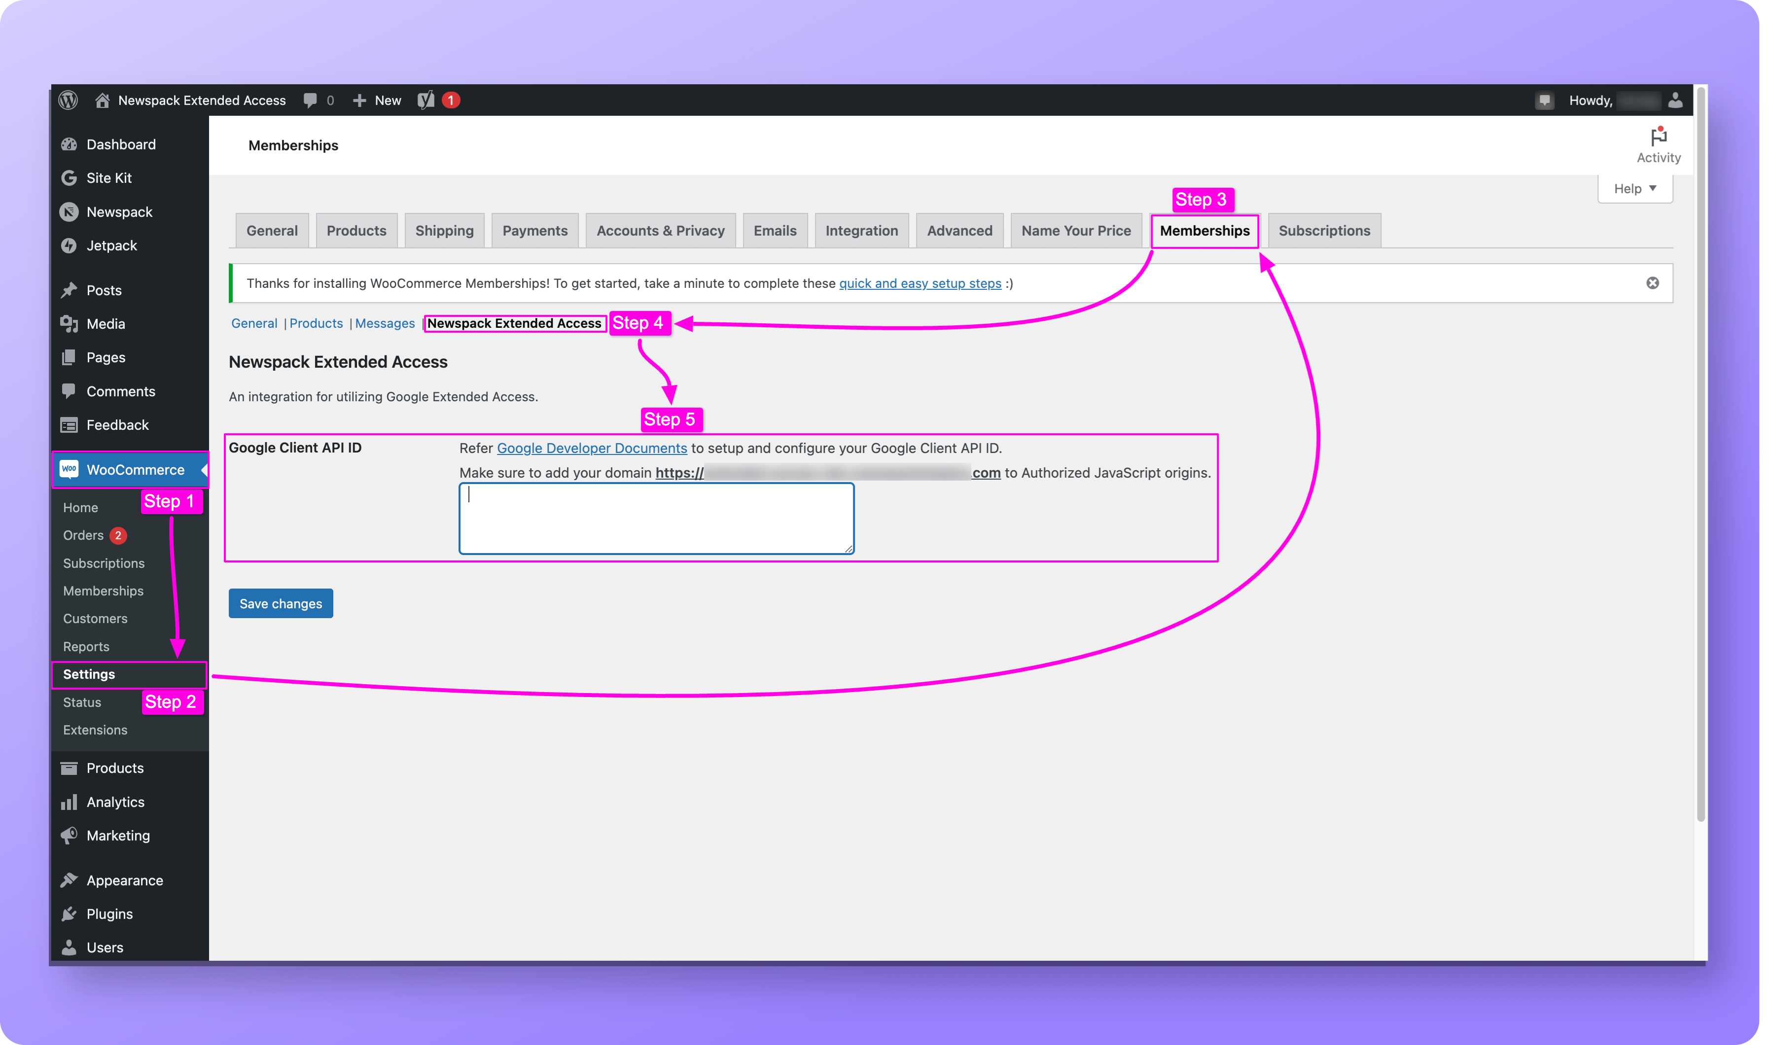Switch to the Payments settings tab
Screen dimensions: 1769x1045
pos(534,231)
